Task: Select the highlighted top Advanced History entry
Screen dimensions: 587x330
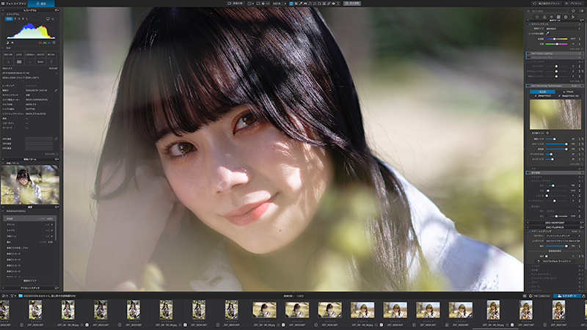Action: tap(29, 219)
